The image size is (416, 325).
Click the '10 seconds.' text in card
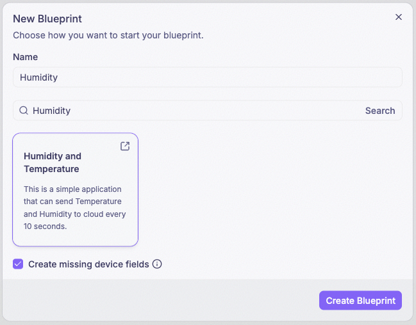pyautogui.click(x=45, y=226)
